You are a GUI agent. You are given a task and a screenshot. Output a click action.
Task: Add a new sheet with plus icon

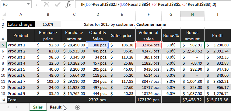[78, 107]
